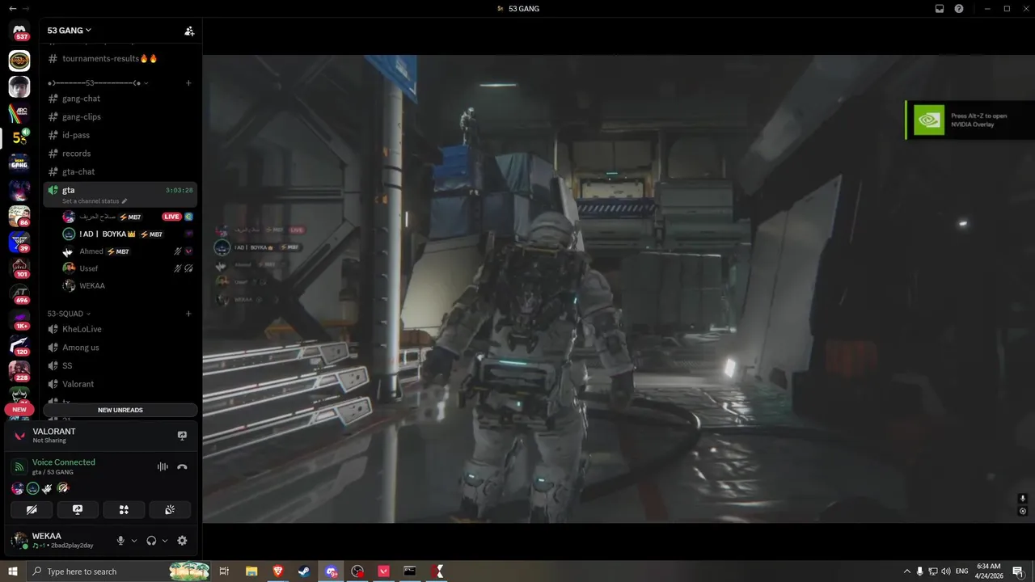Select the Ahmed voice participant
Viewport: 1035px width, 582px height.
(x=128, y=251)
